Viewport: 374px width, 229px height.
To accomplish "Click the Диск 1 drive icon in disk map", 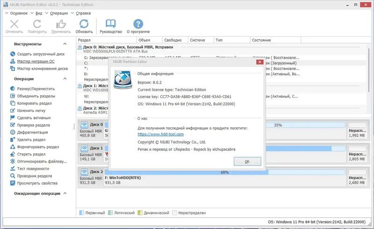I will [84, 148].
